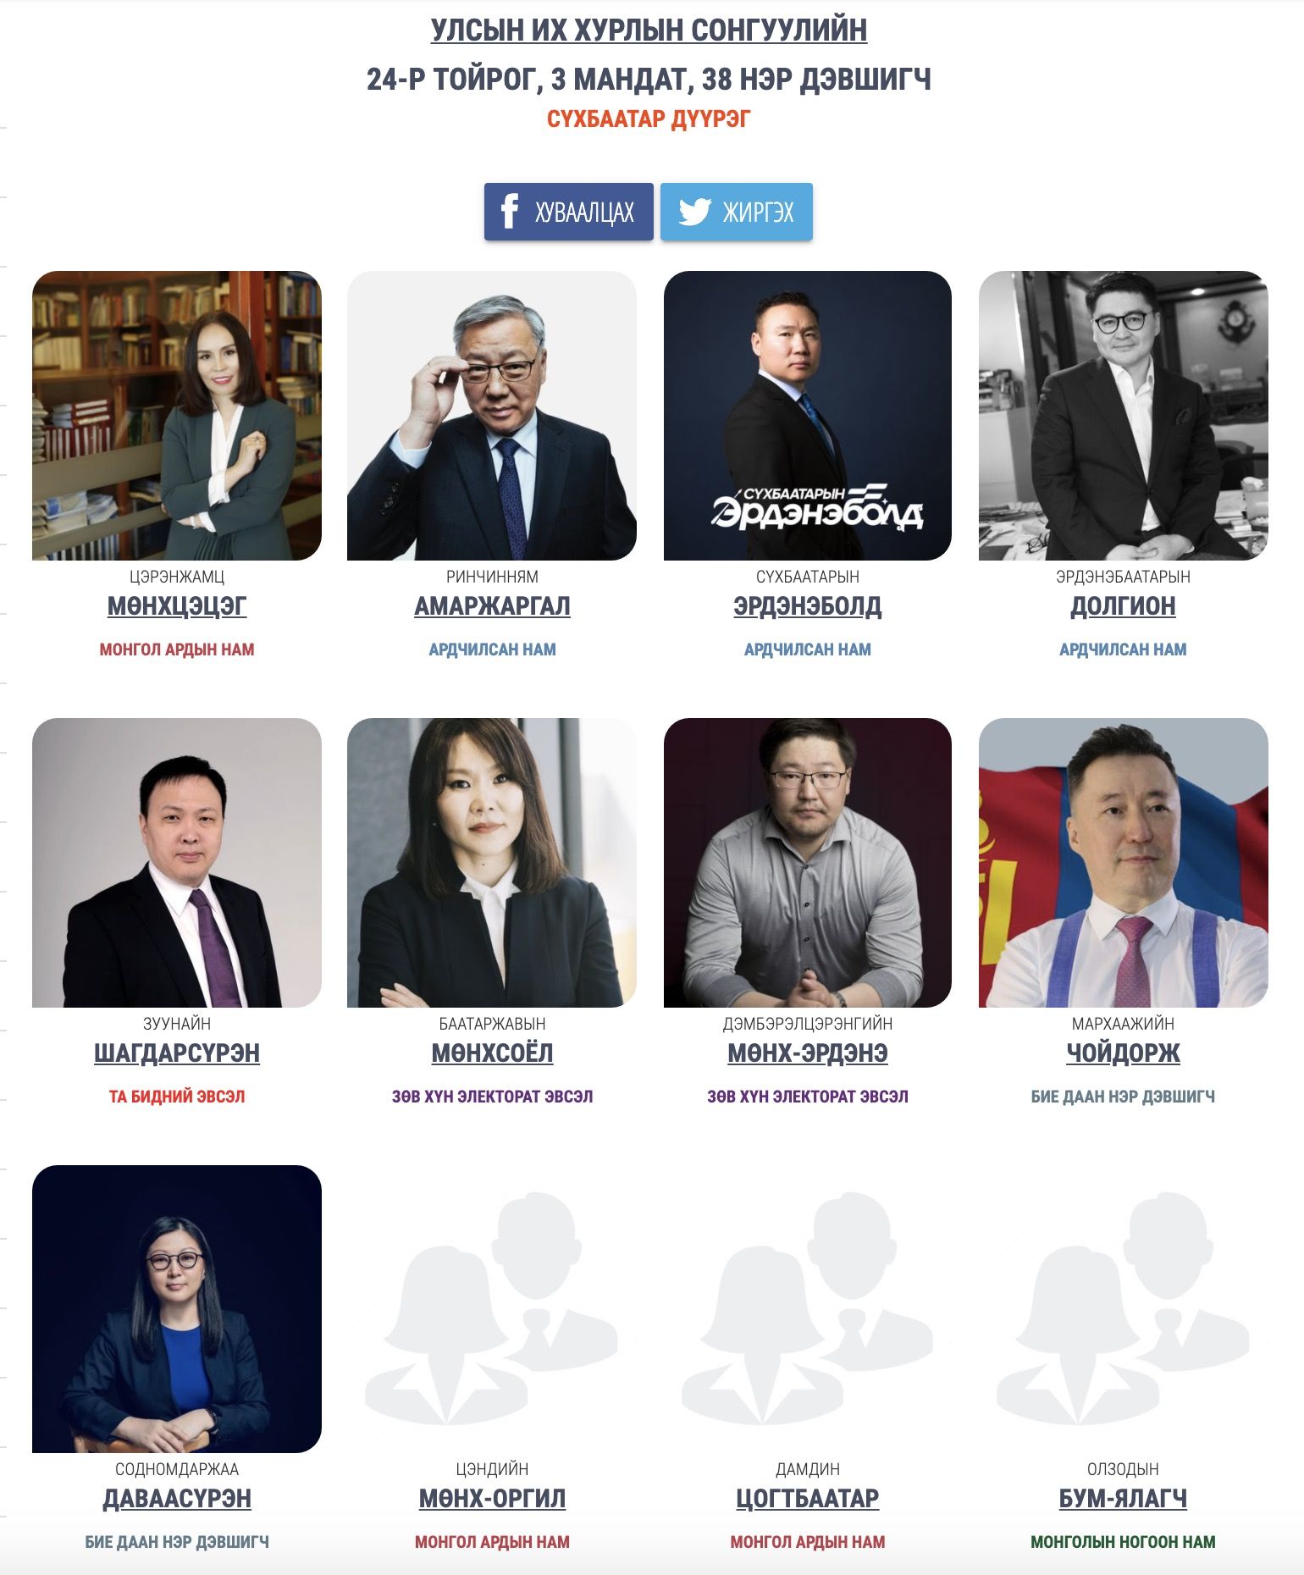Select the МОНГОЛЫН НОГООН НАМ party label

1123,1542
